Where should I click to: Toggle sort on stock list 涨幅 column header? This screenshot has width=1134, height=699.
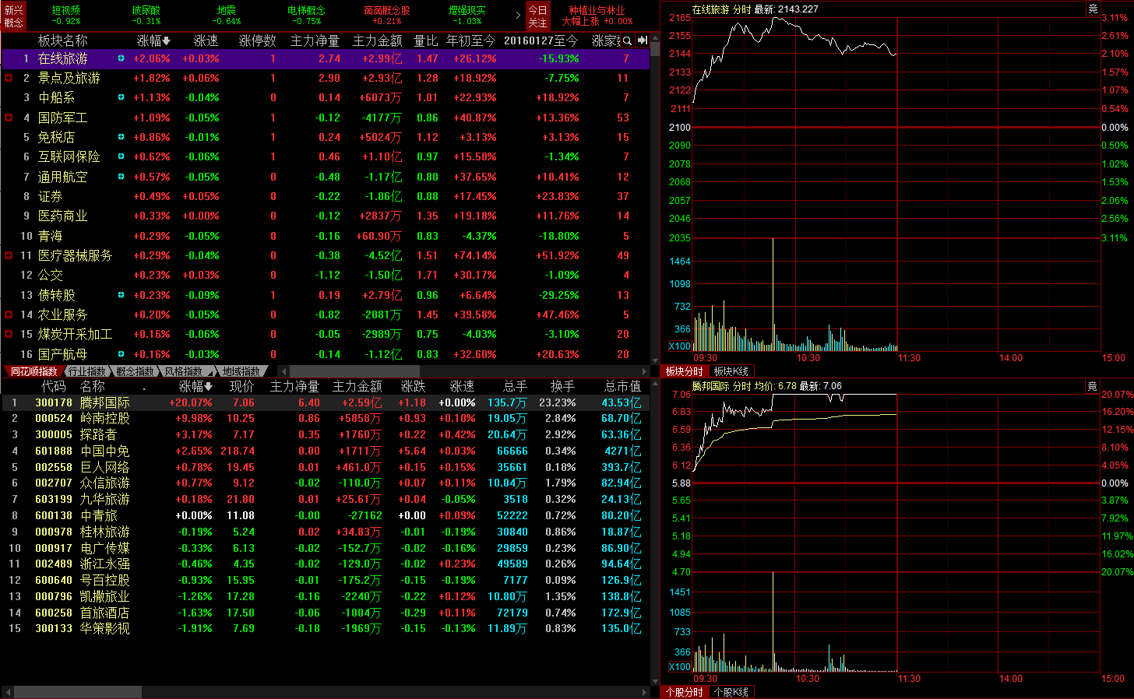(195, 386)
